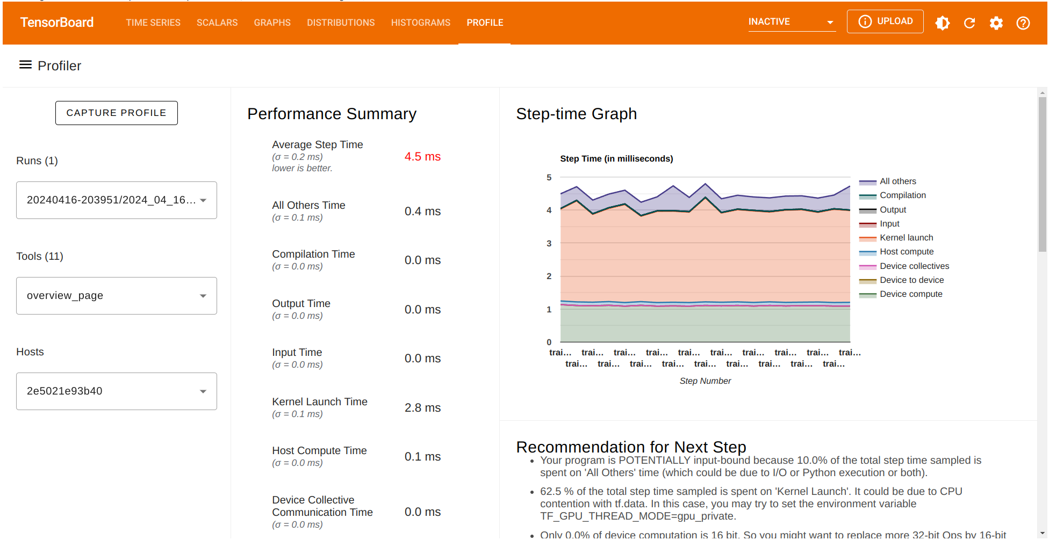Click the Recommendation for Next Step heading

pyautogui.click(x=631, y=447)
